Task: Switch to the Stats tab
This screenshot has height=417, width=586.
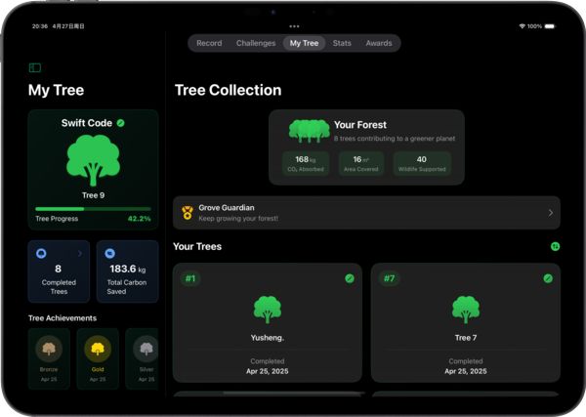Action: coord(342,43)
